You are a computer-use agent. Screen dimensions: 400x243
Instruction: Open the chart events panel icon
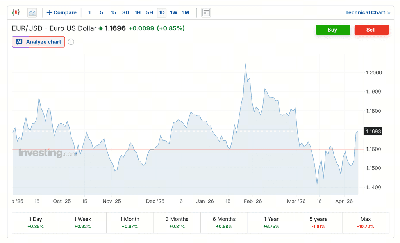(206, 12)
